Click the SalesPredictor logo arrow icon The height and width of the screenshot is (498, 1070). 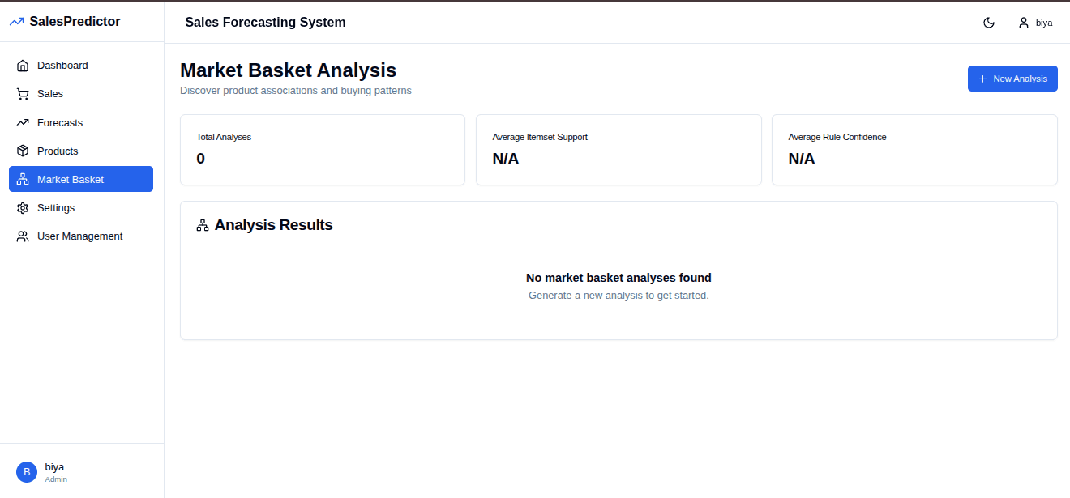coord(15,21)
